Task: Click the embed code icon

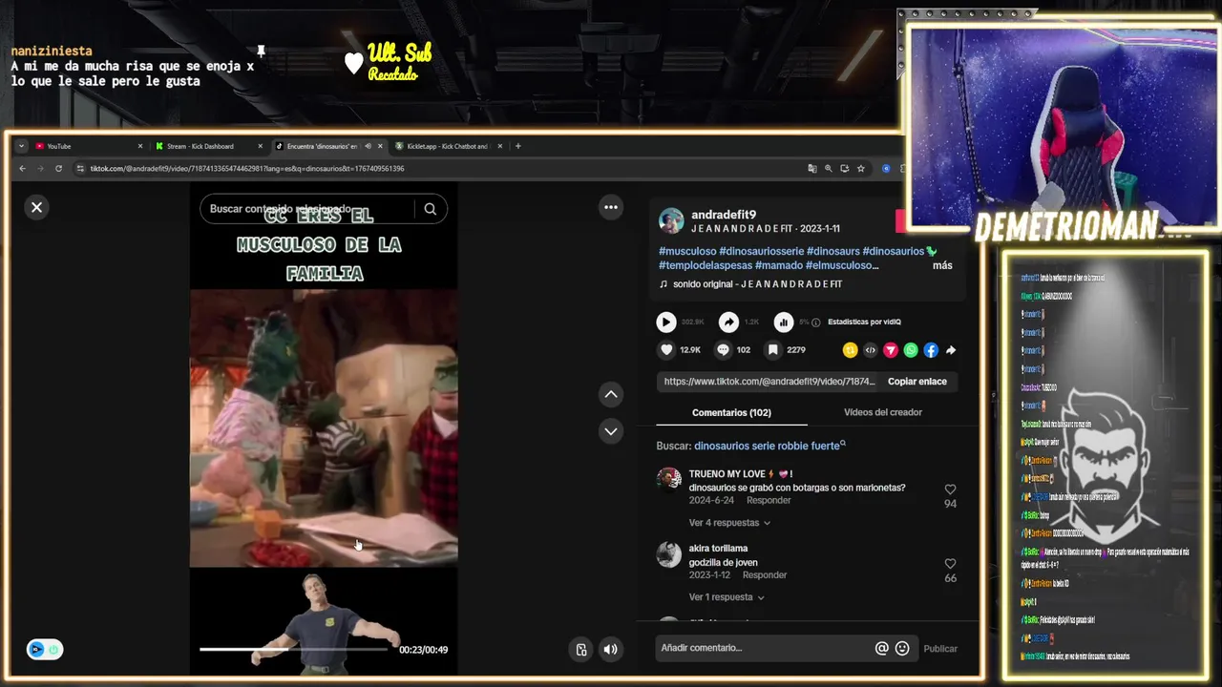Action: (870, 350)
